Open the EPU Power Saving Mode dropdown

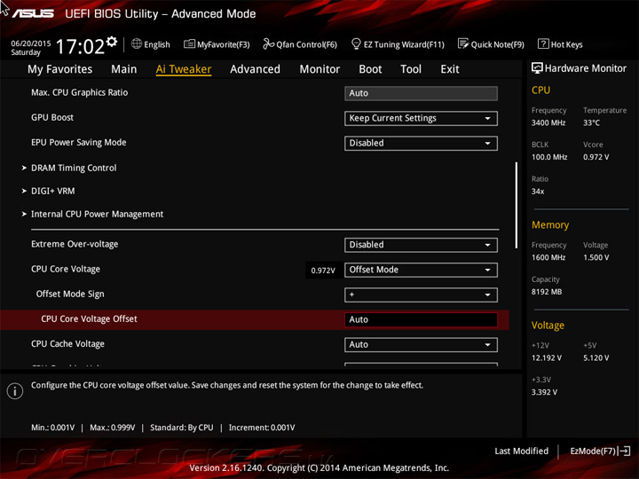coord(421,144)
